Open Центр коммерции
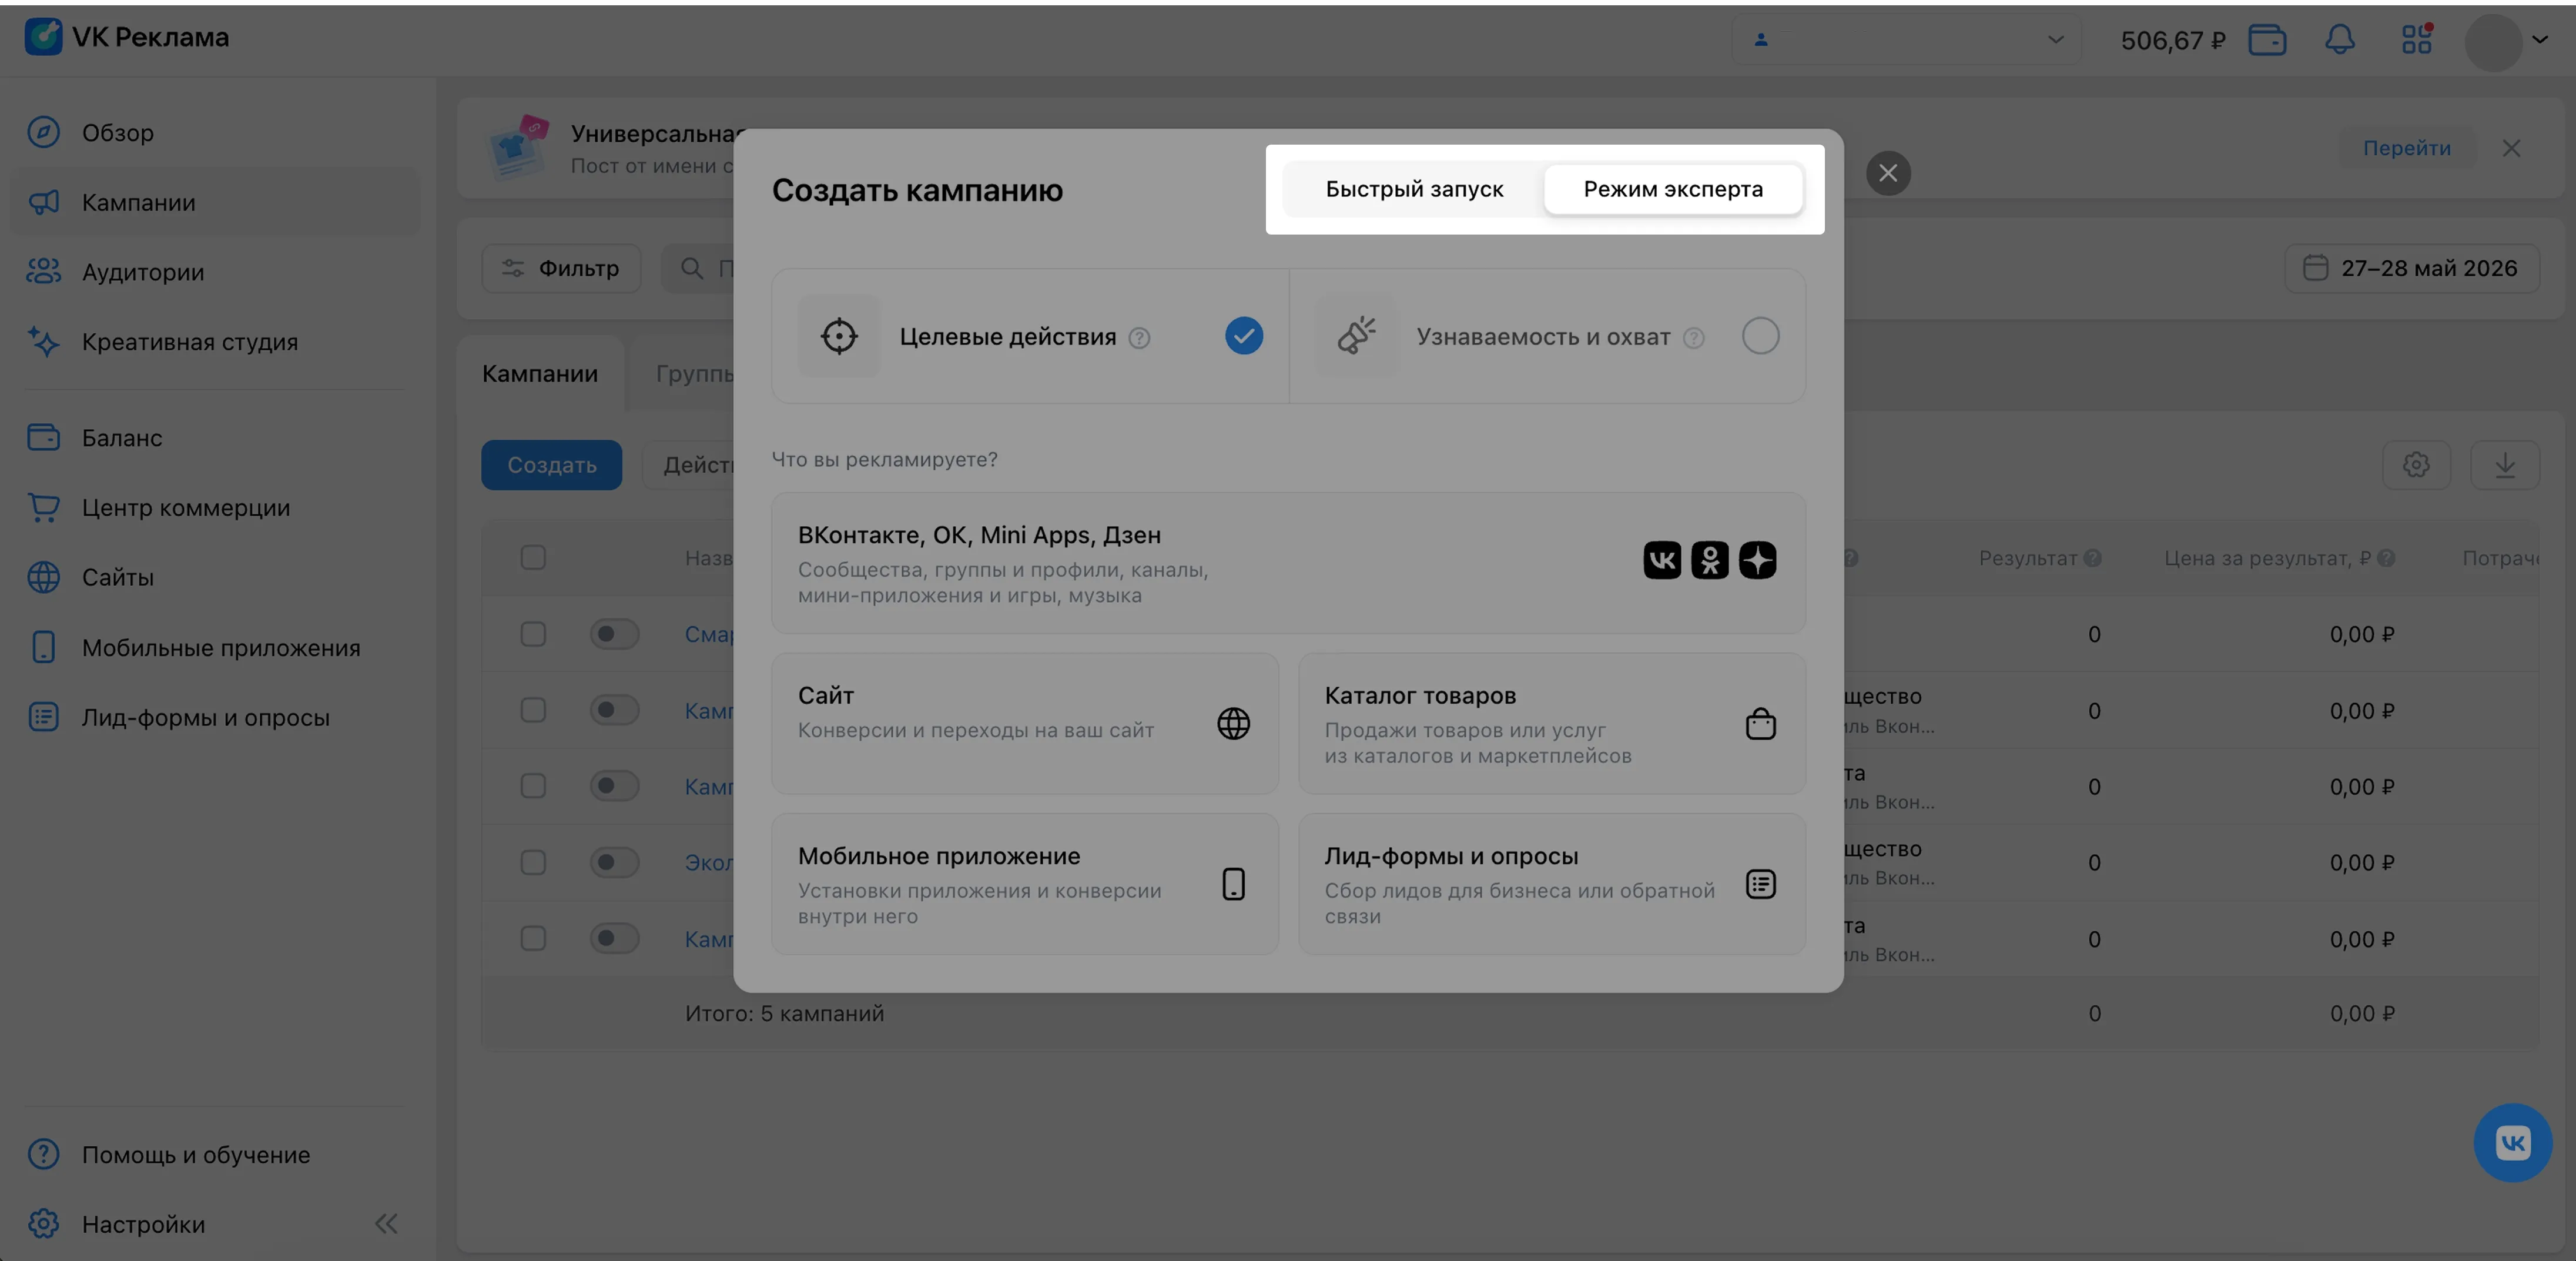The height and width of the screenshot is (1261, 2576). click(215, 507)
